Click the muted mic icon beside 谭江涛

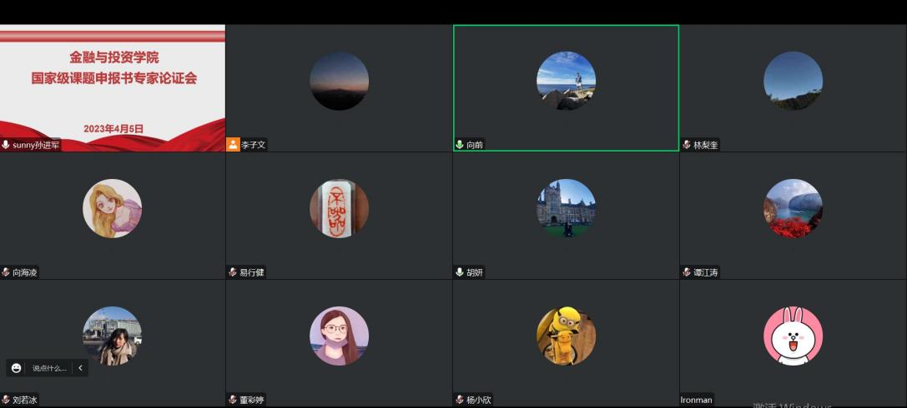click(687, 272)
